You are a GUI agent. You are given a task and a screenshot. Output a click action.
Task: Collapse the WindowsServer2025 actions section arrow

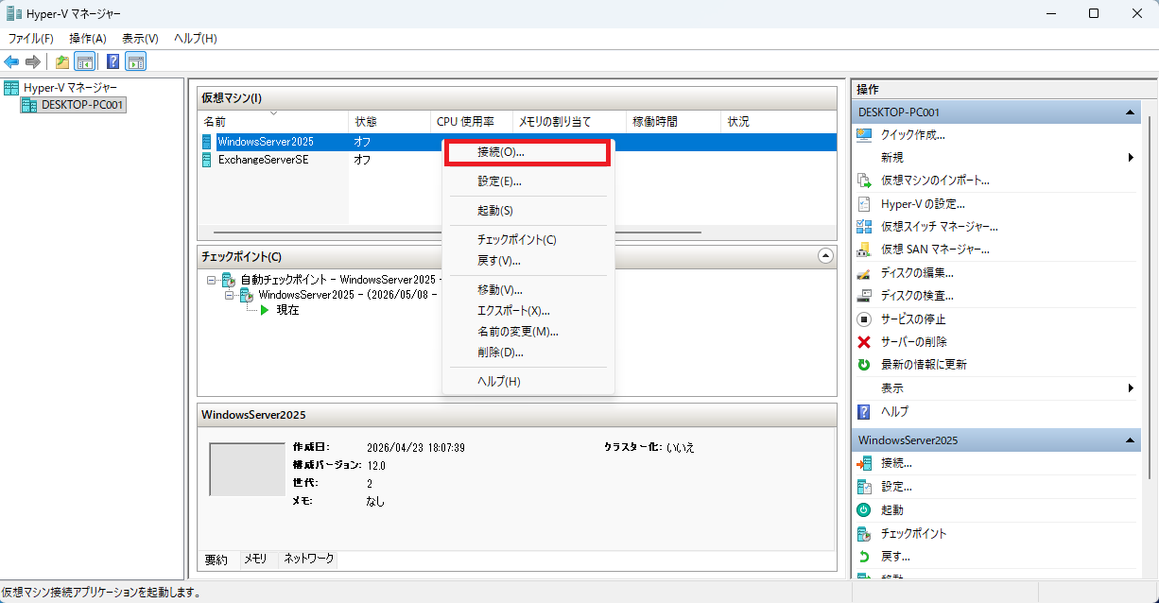pos(1130,440)
